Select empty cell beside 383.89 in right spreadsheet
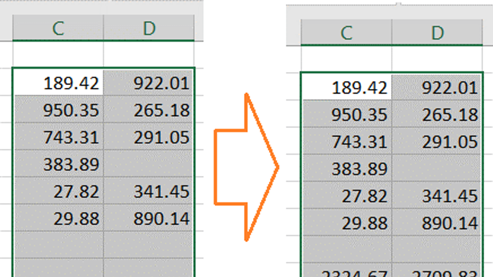The width and height of the screenshot is (493, 277). click(x=438, y=169)
